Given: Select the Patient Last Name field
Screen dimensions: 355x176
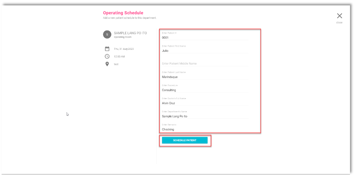Looking at the screenshot, I should 205,77.
